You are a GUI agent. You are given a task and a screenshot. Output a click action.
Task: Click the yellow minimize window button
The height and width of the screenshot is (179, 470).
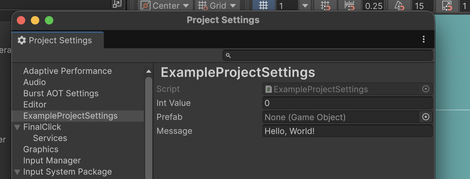[x=35, y=20]
